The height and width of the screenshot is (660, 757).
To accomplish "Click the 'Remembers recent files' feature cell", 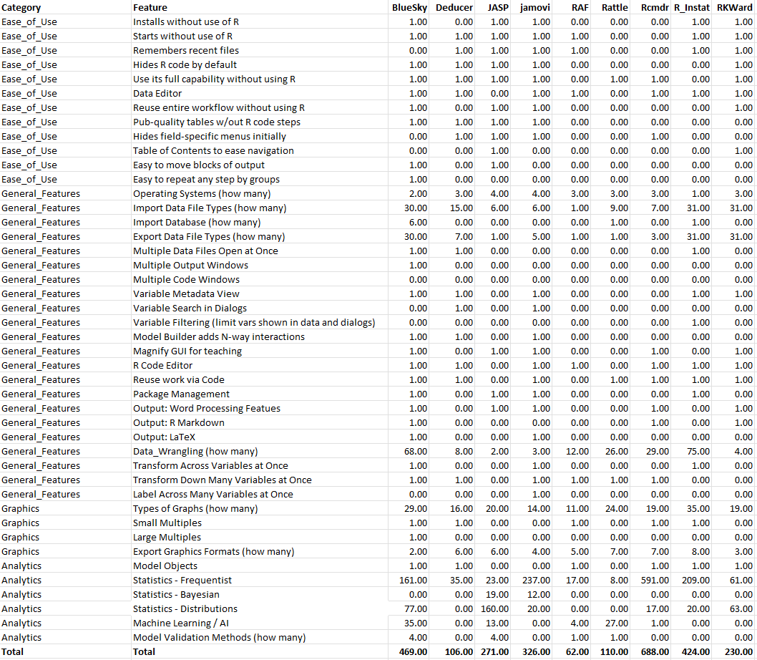I will (x=186, y=50).
